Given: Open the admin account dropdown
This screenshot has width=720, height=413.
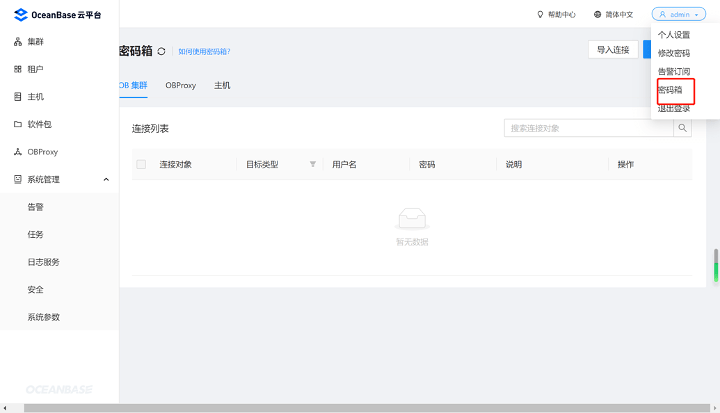Looking at the screenshot, I should coord(678,14).
